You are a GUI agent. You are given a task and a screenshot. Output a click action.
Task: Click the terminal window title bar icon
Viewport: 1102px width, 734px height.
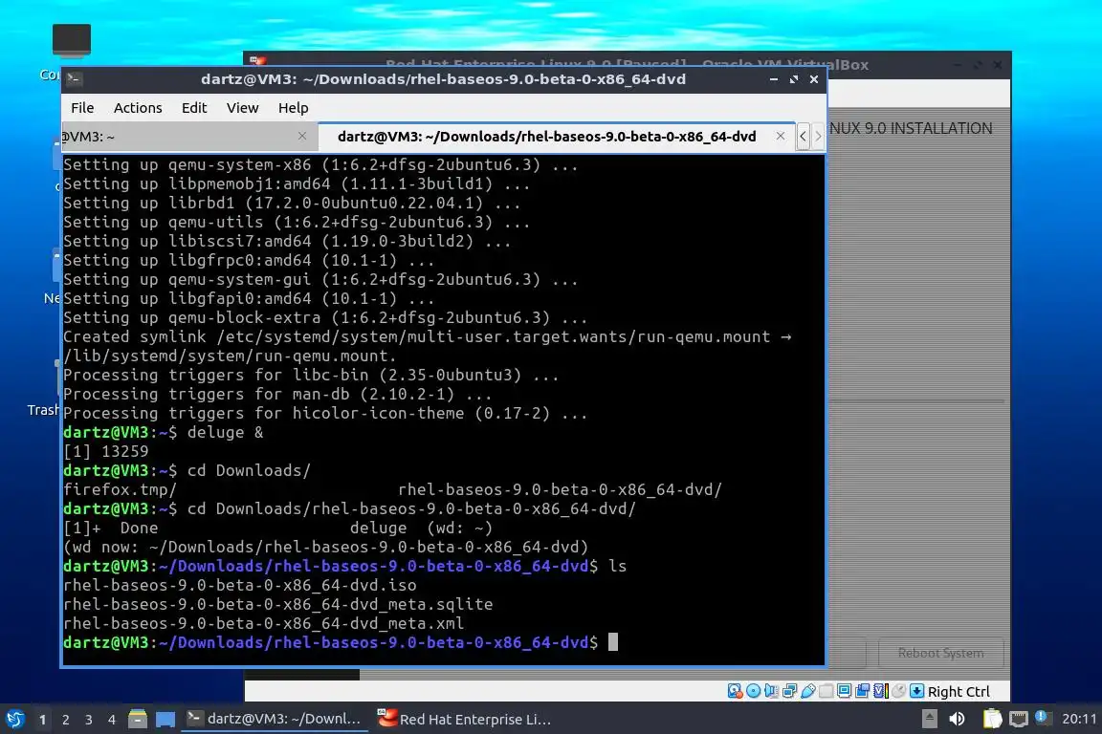[x=75, y=79]
